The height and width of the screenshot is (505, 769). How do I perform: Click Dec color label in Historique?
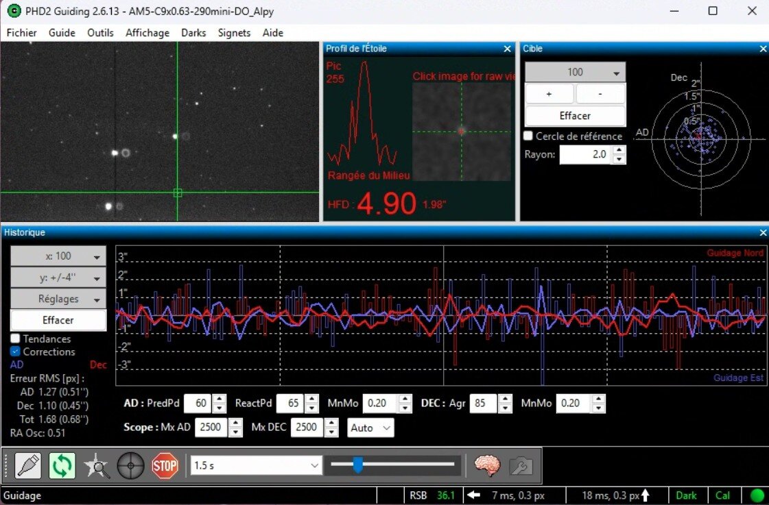(x=98, y=365)
